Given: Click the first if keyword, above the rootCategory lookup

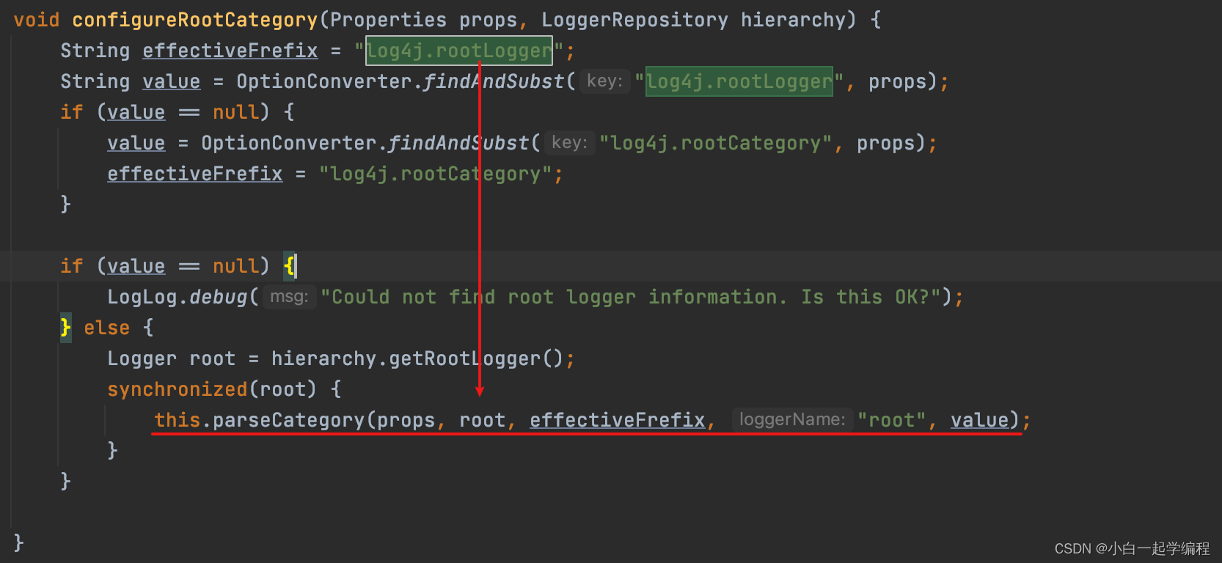Looking at the screenshot, I should click(x=72, y=112).
